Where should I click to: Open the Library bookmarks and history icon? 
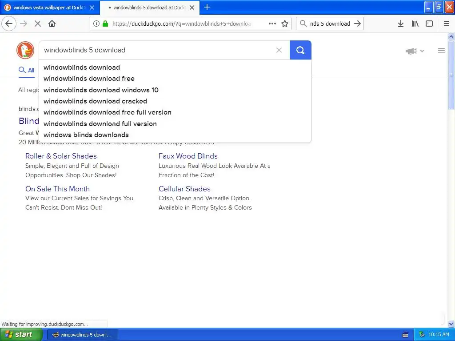[x=415, y=24]
